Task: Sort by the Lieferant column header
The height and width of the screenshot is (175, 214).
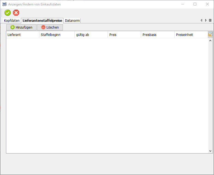Action: click(23, 35)
